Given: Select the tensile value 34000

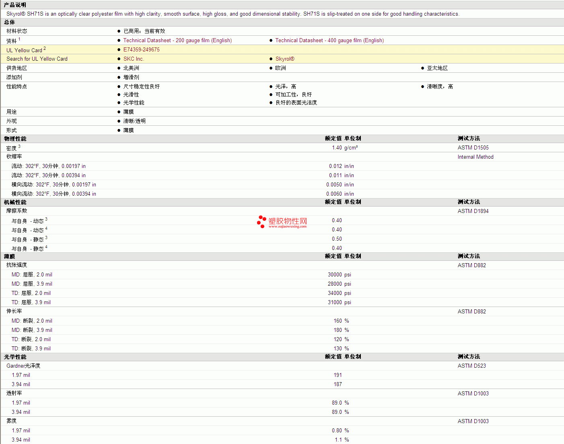Looking at the screenshot, I should point(335,293).
